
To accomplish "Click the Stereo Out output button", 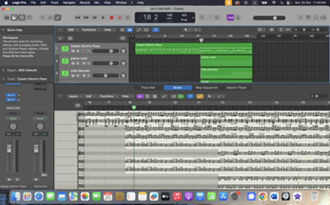I will [13, 108].
